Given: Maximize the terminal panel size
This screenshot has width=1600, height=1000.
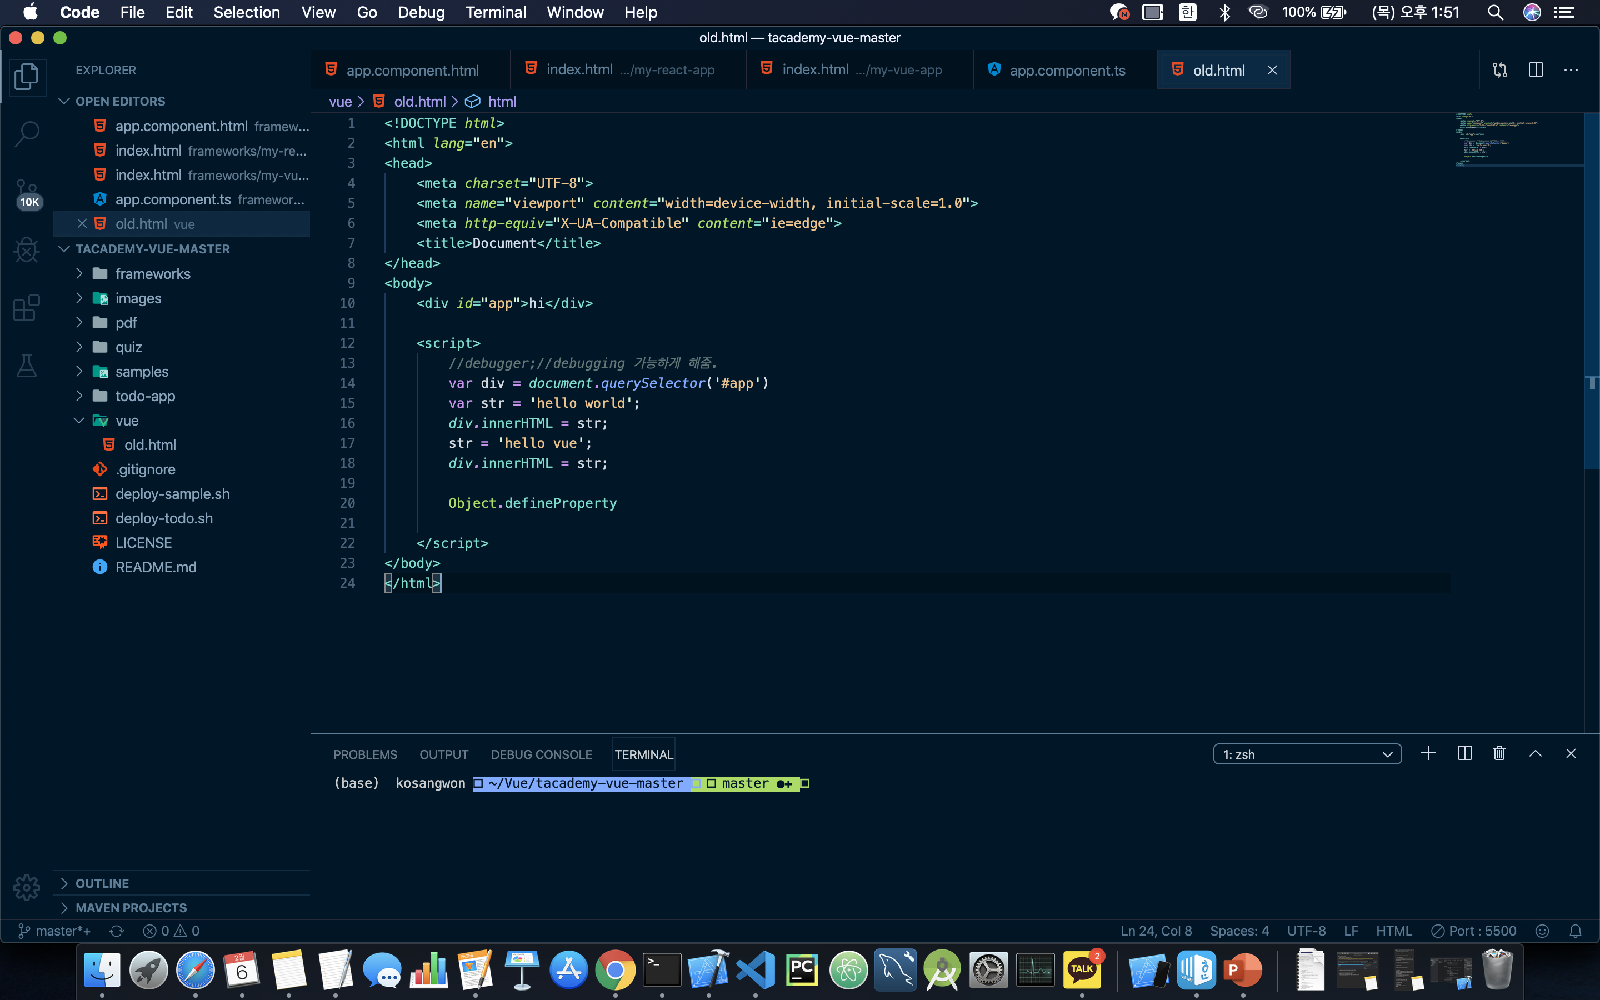Looking at the screenshot, I should [1535, 753].
